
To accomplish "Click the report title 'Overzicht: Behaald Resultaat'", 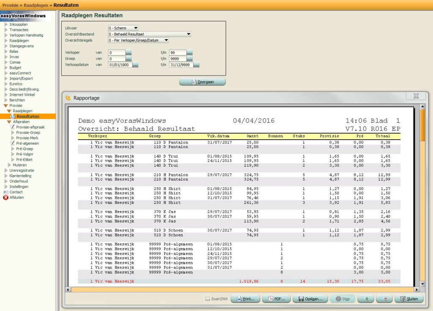I will point(137,129).
